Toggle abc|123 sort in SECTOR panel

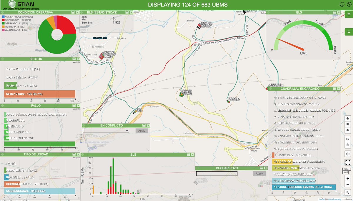click(76, 62)
